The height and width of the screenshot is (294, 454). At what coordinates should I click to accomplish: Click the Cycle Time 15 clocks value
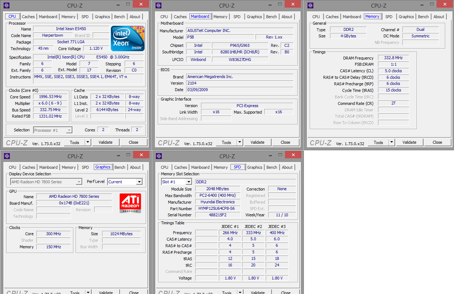[x=393, y=90]
